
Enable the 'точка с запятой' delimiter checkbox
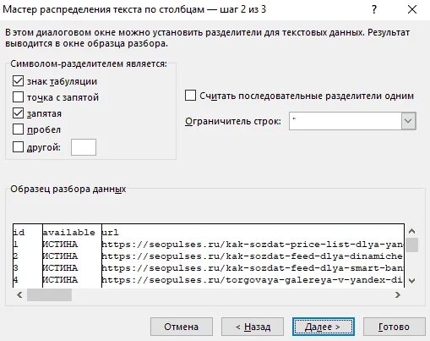[x=18, y=97]
